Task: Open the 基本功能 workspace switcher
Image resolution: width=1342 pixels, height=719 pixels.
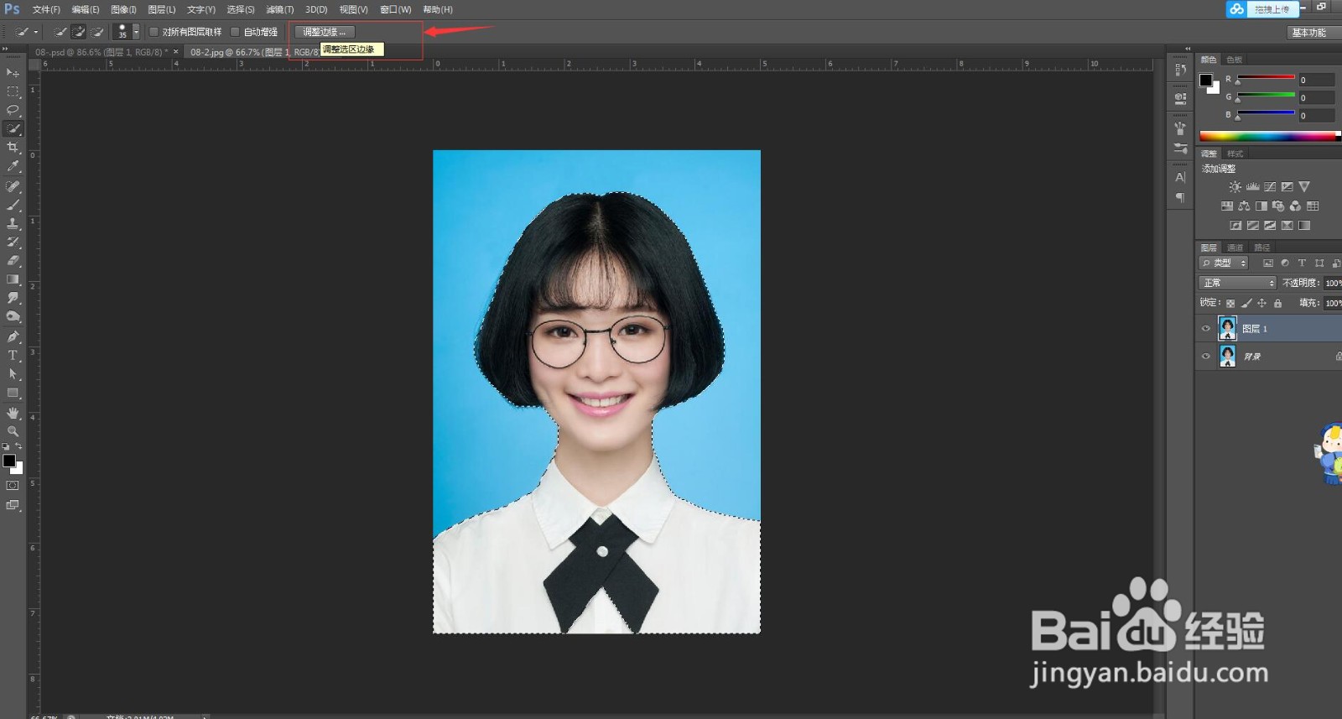Action: [1313, 33]
